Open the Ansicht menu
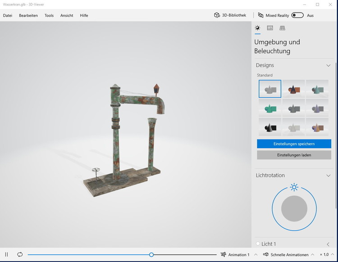The width and height of the screenshot is (338, 262). tap(67, 15)
